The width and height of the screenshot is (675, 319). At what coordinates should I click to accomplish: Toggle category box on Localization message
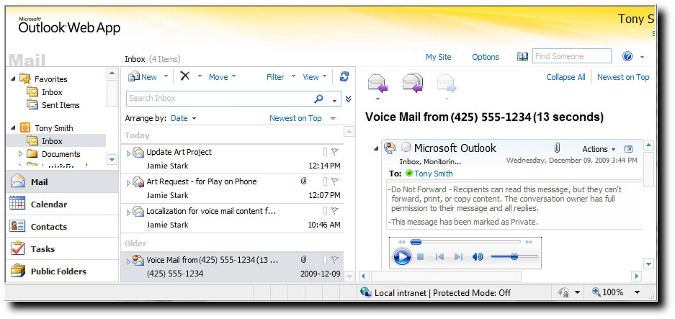[325, 211]
